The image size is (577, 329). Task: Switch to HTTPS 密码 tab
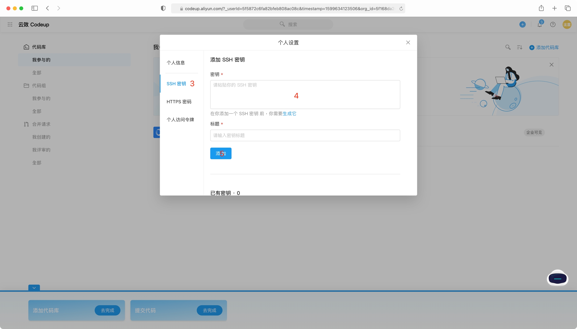pos(179,102)
